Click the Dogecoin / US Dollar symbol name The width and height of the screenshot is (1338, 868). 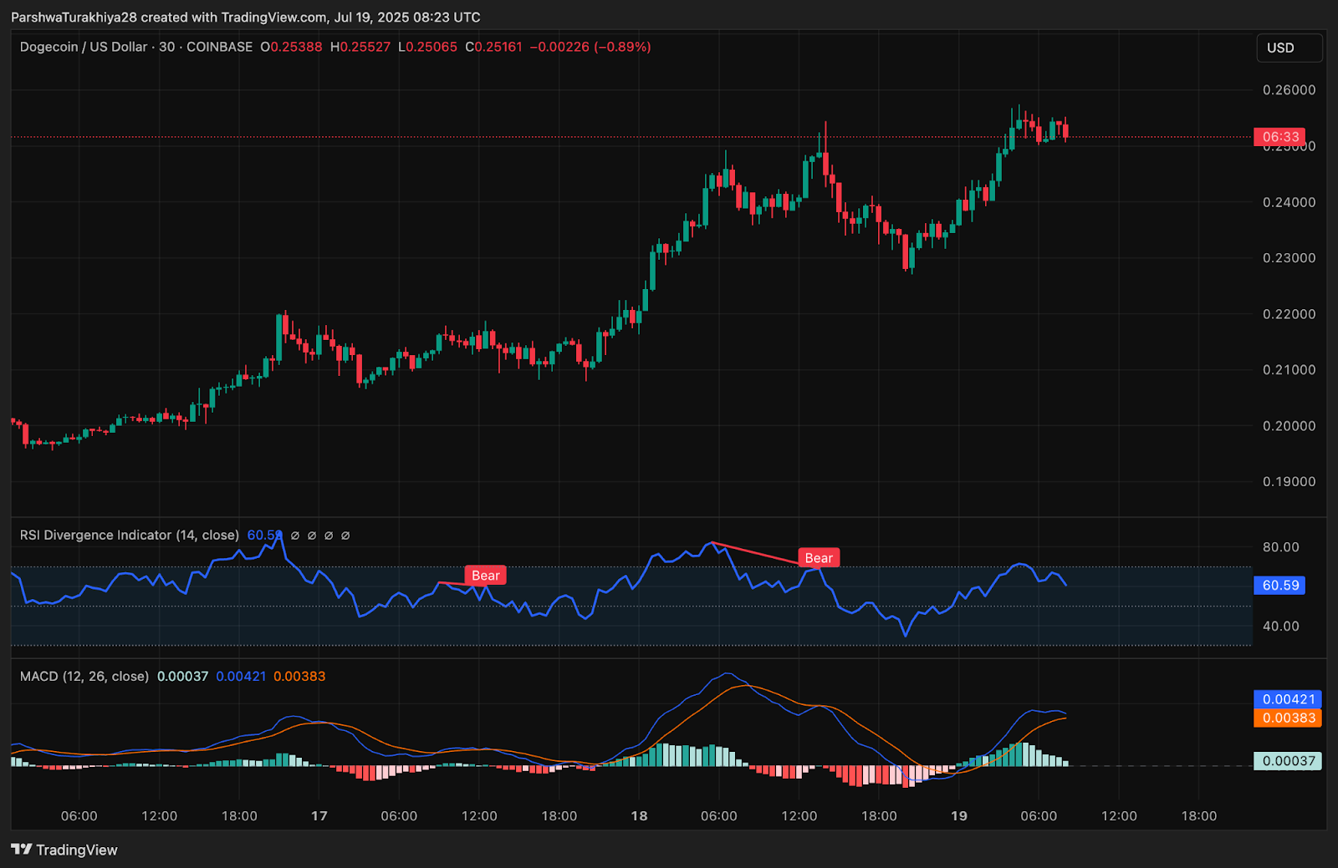point(83,47)
